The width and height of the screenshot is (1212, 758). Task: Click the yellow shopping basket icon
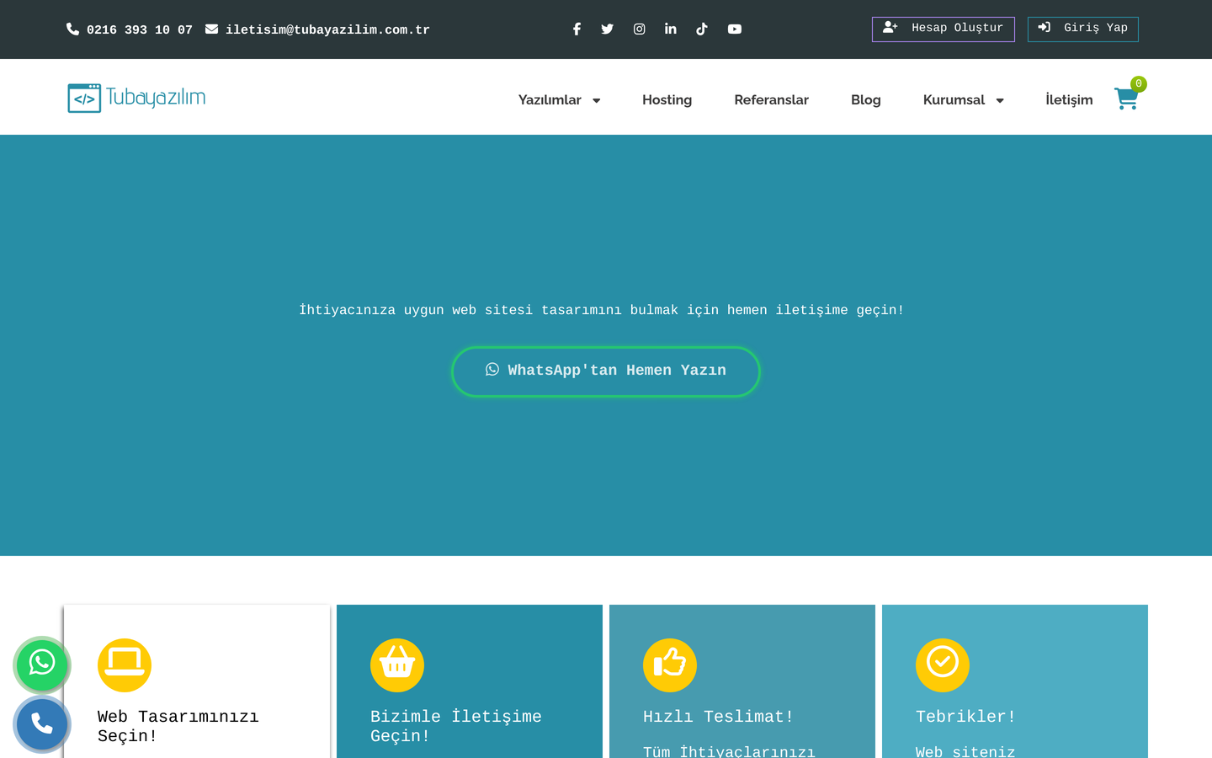397,665
